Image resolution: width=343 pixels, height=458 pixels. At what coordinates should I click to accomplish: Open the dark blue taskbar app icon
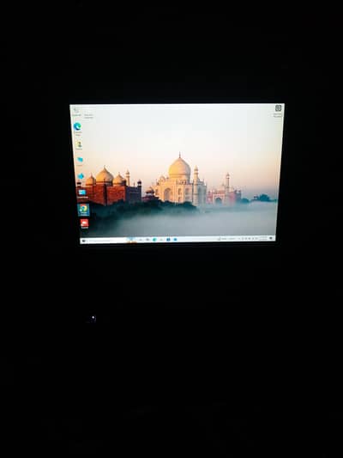[168, 239]
